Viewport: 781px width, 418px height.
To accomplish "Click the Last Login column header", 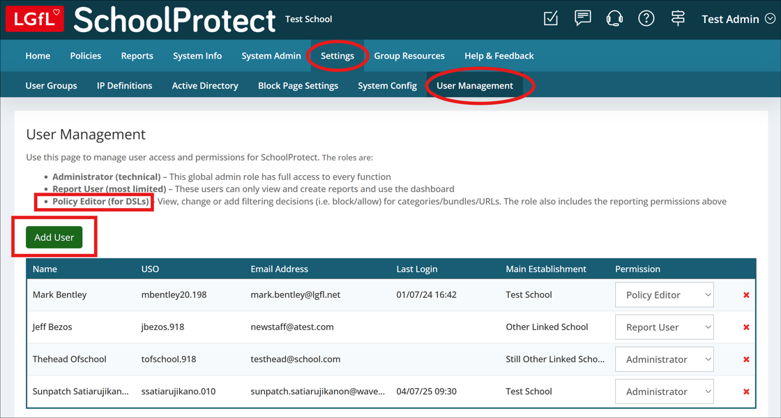I will click(417, 269).
